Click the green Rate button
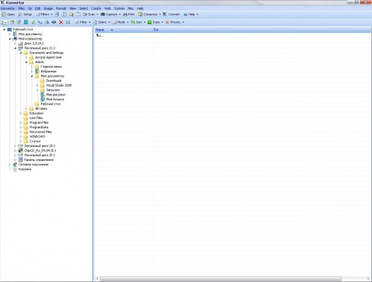 point(154,22)
